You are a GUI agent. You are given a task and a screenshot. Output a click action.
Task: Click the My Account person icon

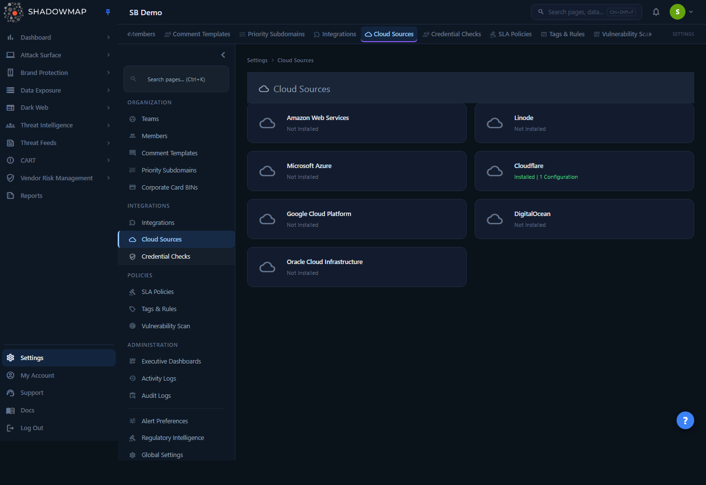pyautogui.click(x=10, y=375)
